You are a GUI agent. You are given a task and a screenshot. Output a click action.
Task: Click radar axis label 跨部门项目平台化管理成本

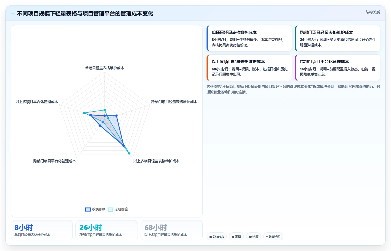54,161
